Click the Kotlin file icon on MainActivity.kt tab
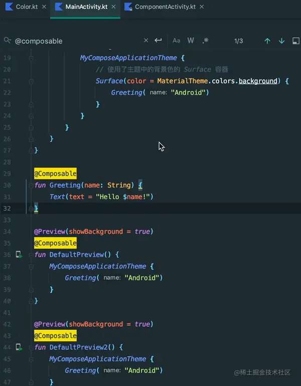Viewport: 301px width, 386px height. click(59, 7)
